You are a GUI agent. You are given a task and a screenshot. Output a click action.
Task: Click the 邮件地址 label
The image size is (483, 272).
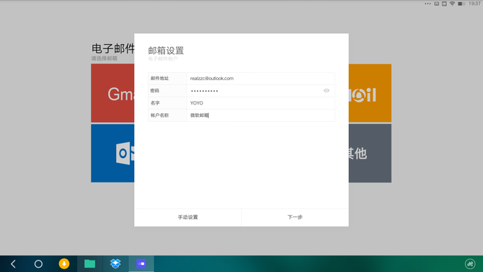159,79
